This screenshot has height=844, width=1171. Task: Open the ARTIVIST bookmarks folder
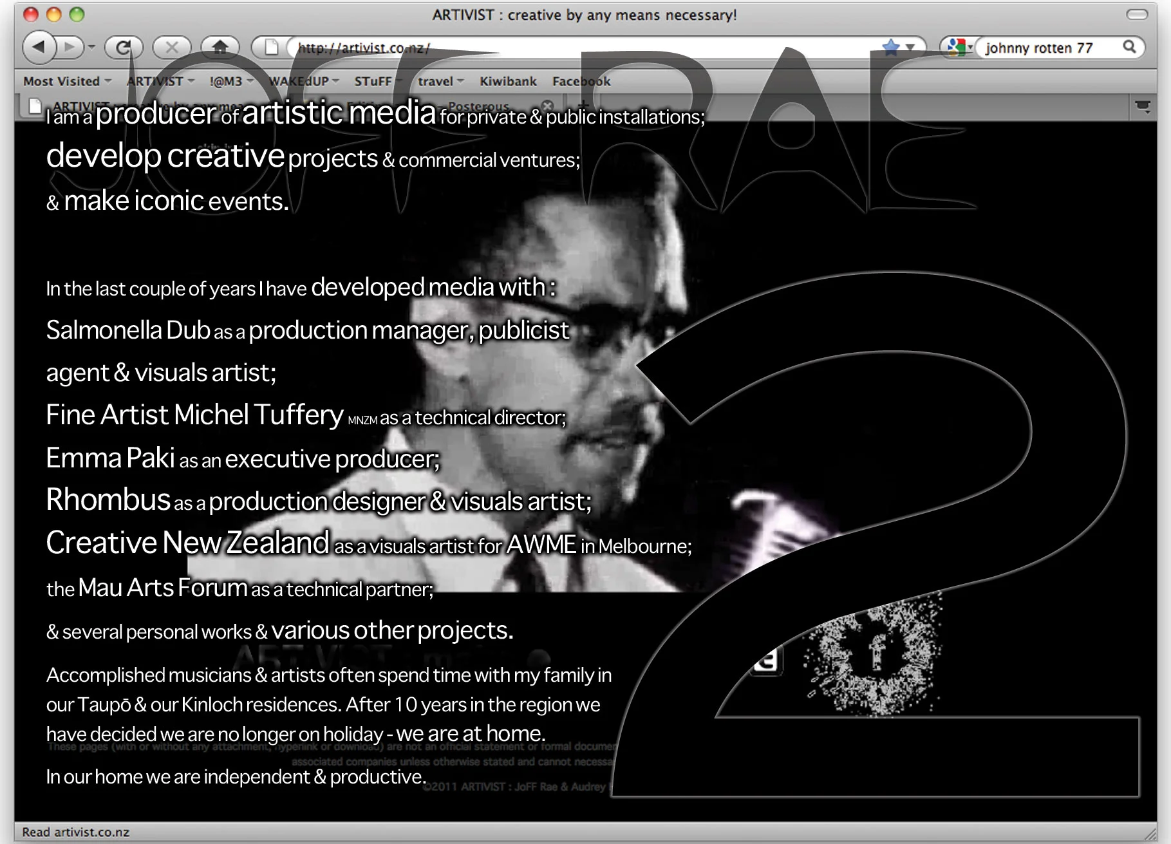point(160,81)
